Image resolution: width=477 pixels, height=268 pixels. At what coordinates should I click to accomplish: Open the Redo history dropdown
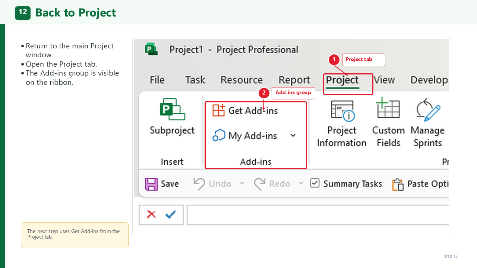pyautogui.click(x=301, y=184)
